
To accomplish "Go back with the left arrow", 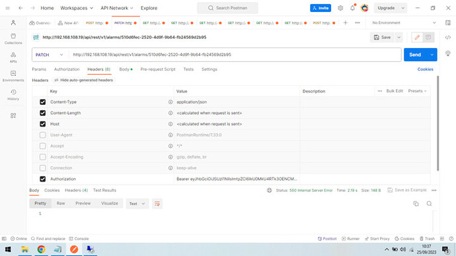I will [20, 8].
